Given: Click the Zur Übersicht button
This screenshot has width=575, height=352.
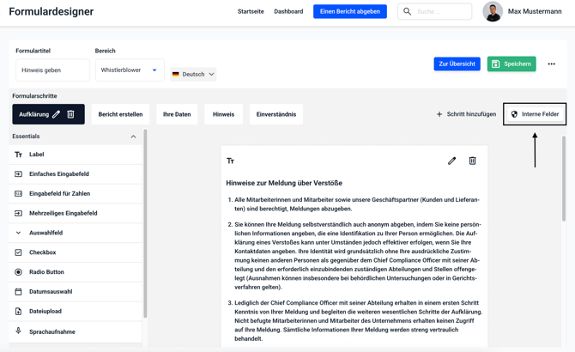Looking at the screenshot, I should 457,64.
